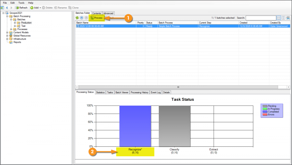Collapse the Batches tree node
Viewport: 292px width, 165px height.
point(11,19)
